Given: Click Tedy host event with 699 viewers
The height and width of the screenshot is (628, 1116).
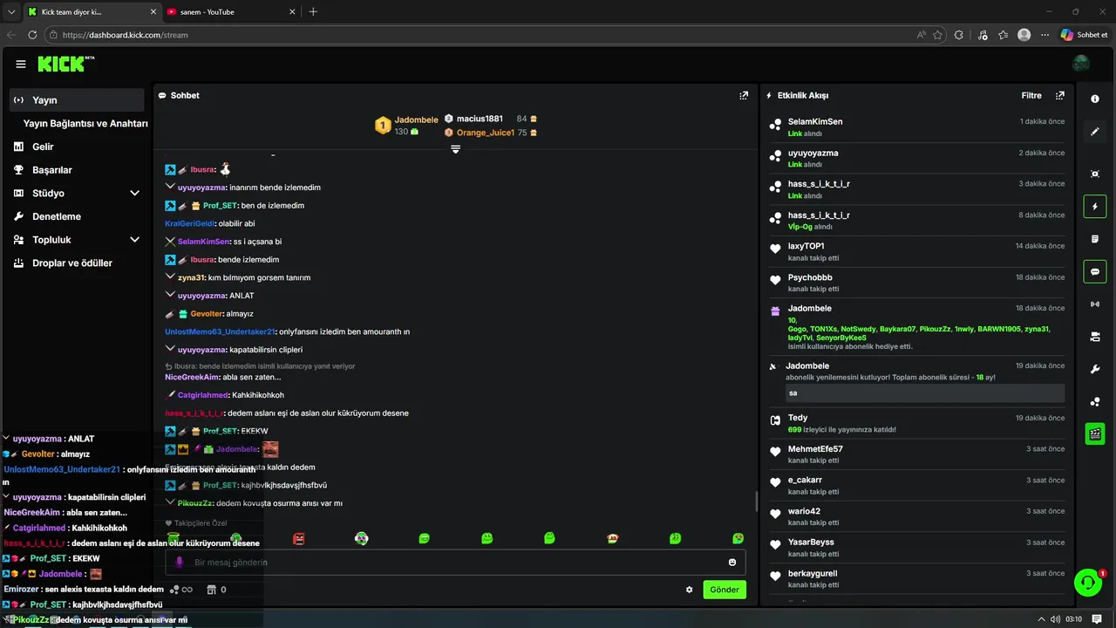Looking at the screenshot, I should click(916, 423).
